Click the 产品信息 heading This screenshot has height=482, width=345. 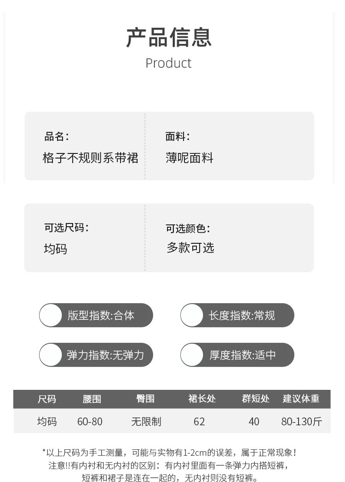(x=169, y=38)
